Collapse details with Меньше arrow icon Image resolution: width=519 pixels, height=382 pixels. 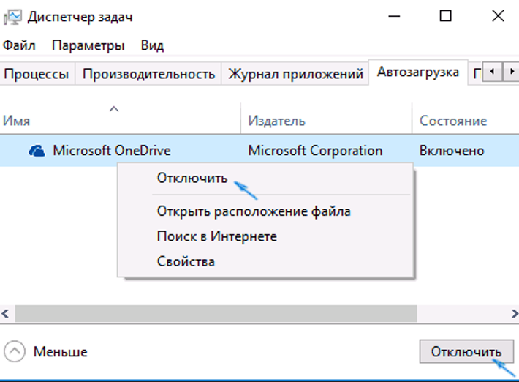click(x=15, y=352)
